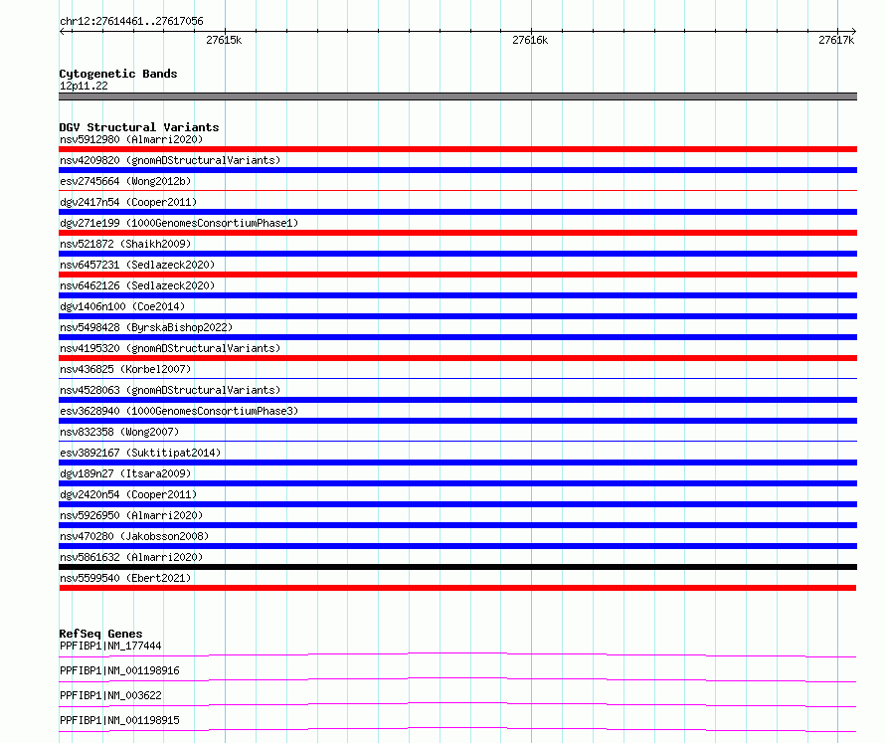Select the esv2745664 (Wong2012b) variant label
Screen dimensions: 885x743
[125, 181]
